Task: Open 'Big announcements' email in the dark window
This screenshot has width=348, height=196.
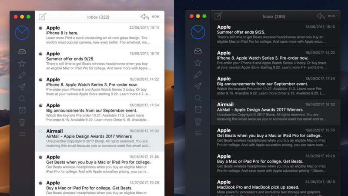Action: (x=275, y=86)
